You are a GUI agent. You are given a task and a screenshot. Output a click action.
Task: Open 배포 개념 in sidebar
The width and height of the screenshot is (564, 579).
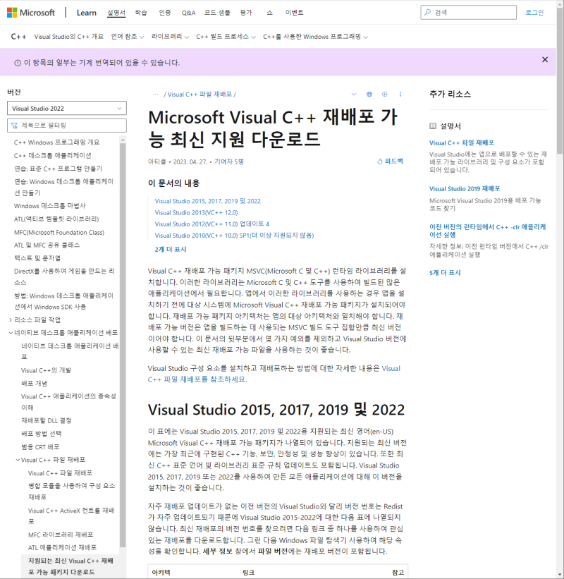point(34,383)
